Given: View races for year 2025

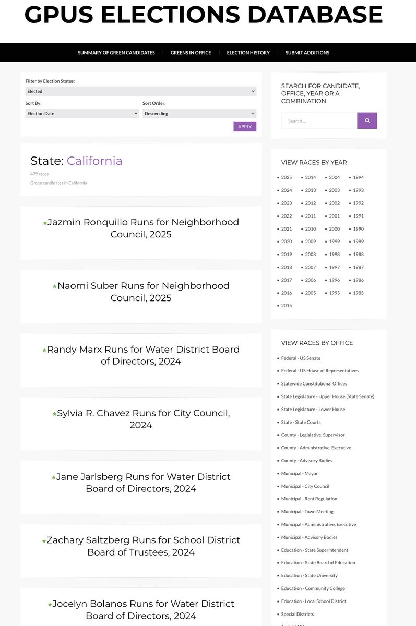Looking at the screenshot, I should [x=287, y=177].
